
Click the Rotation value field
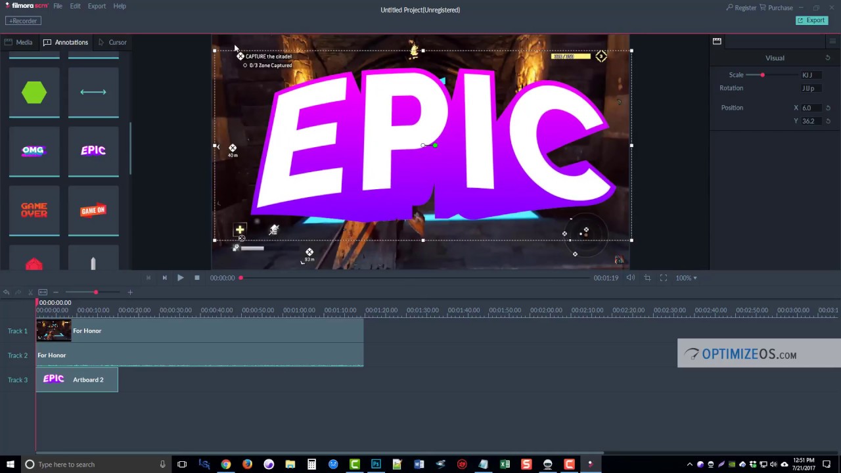(x=811, y=88)
